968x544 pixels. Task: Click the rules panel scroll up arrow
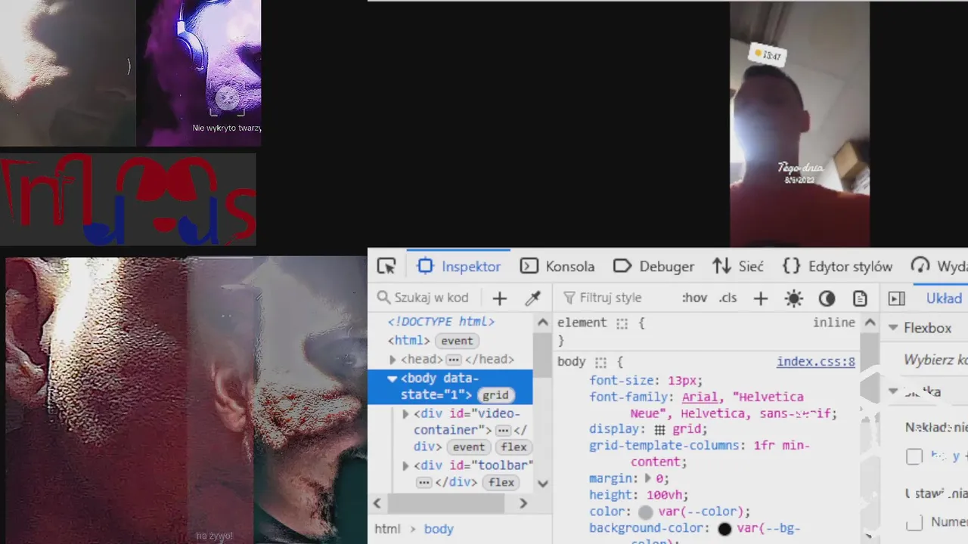(x=869, y=322)
